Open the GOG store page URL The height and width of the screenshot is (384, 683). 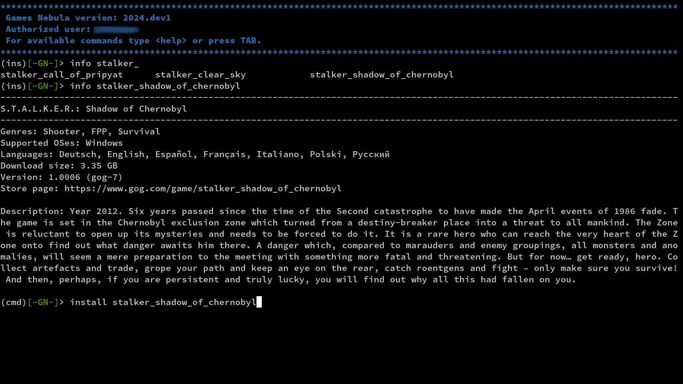pos(203,188)
